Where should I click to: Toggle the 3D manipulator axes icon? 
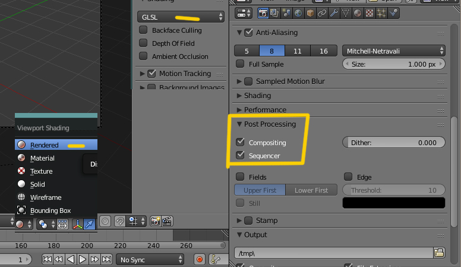pyautogui.click(x=78, y=224)
